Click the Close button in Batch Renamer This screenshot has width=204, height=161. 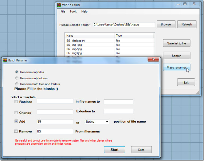click(141, 150)
